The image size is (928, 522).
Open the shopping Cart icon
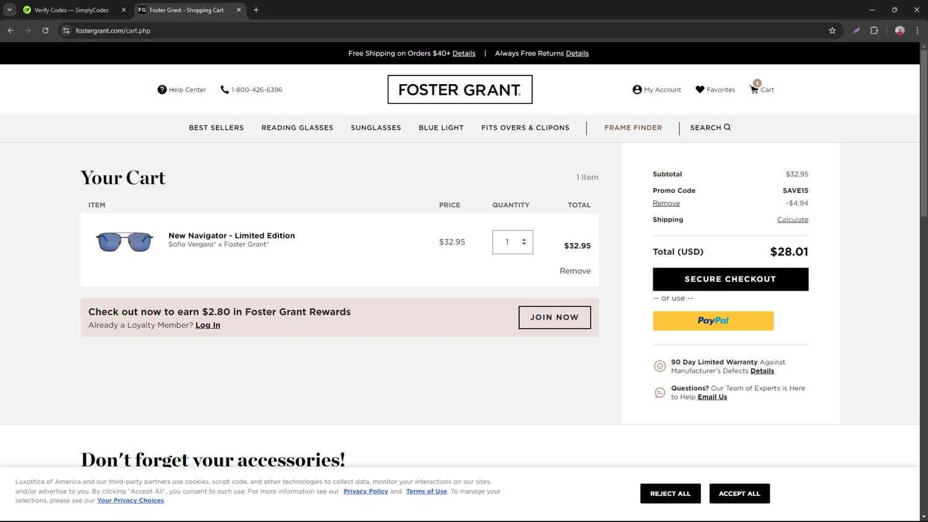[754, 90]
